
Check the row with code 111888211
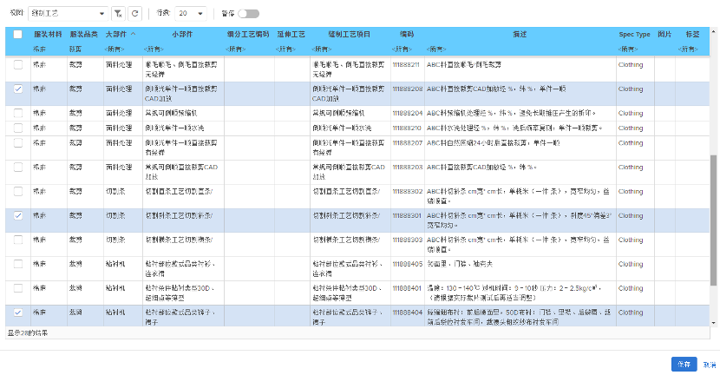click(x=18, y=65)
